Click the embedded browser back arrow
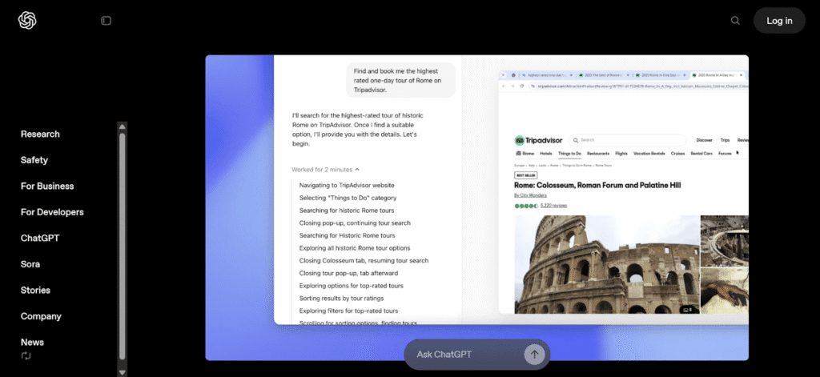820x377 pixels. (504, 86)
